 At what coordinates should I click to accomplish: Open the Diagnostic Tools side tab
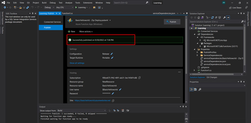click(x=248, y=19)
